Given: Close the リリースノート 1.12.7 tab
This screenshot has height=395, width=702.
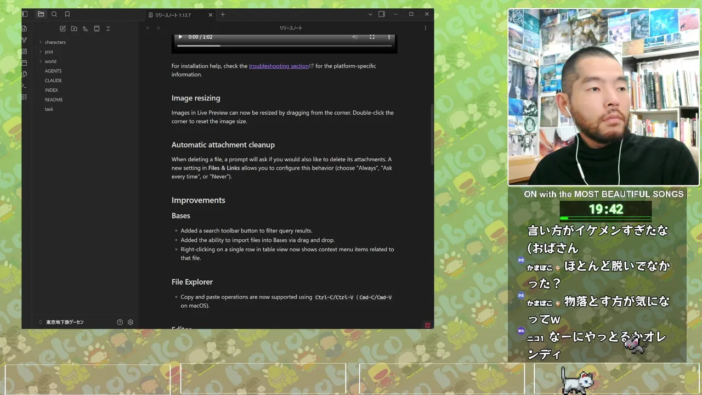Looking at the screenshot, I should [211, 15].
